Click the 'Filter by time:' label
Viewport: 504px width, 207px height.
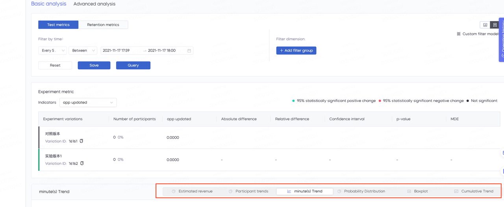51,39
